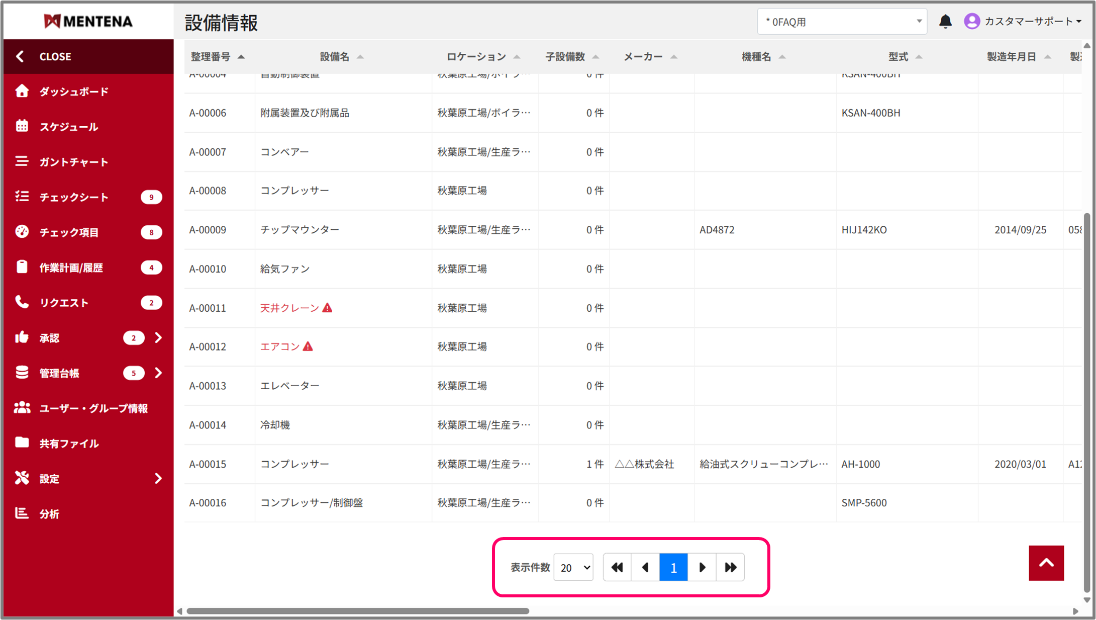Click the next page arrow in pagination
Image resolution: width=1096 pixels, height=620 pixels.
click(x=702, y=567)
